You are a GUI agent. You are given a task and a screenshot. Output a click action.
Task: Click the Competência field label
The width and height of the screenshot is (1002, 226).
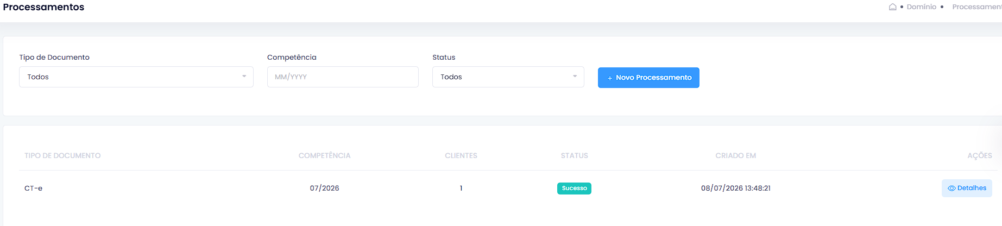[292, 58]
